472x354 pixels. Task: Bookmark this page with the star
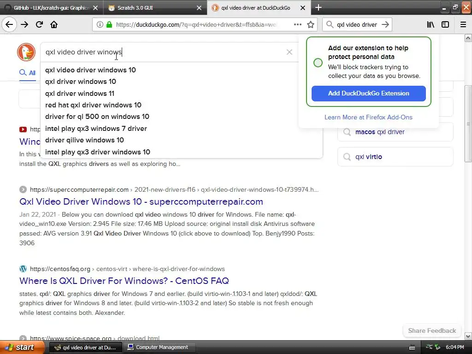(311, 25)
